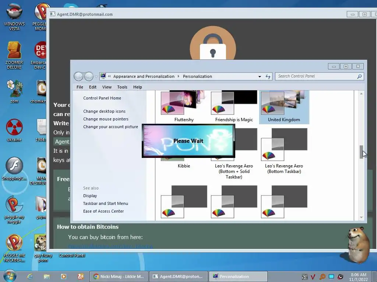377x282 pixels.
Task: Click the search magnifier in Control Panel
Action: [359, 76]
